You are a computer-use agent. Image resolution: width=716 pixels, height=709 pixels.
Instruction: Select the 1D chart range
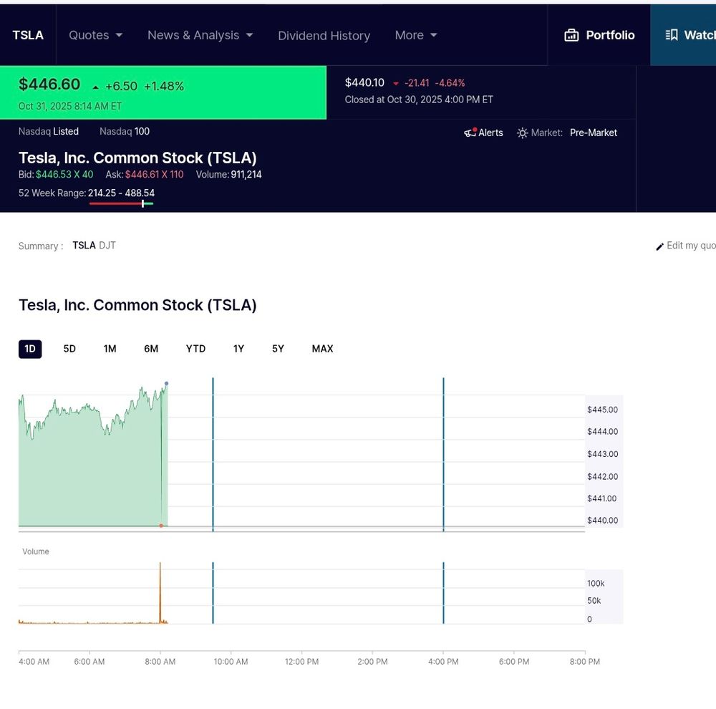[x=29, y=349]
